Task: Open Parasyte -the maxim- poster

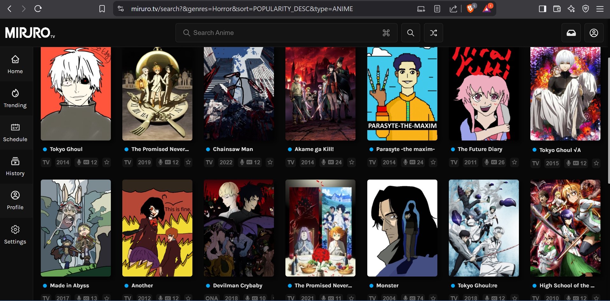Action: 402,94
